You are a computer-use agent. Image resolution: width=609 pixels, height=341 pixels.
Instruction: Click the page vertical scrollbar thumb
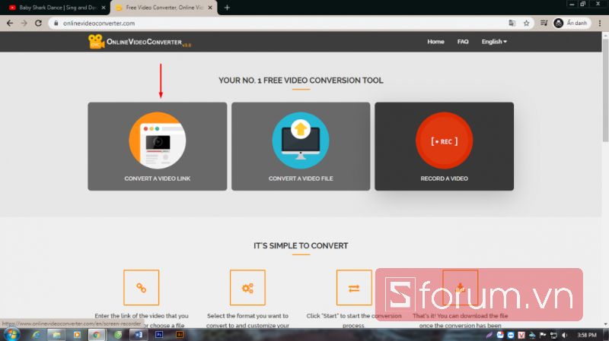[x=605, y=90]
